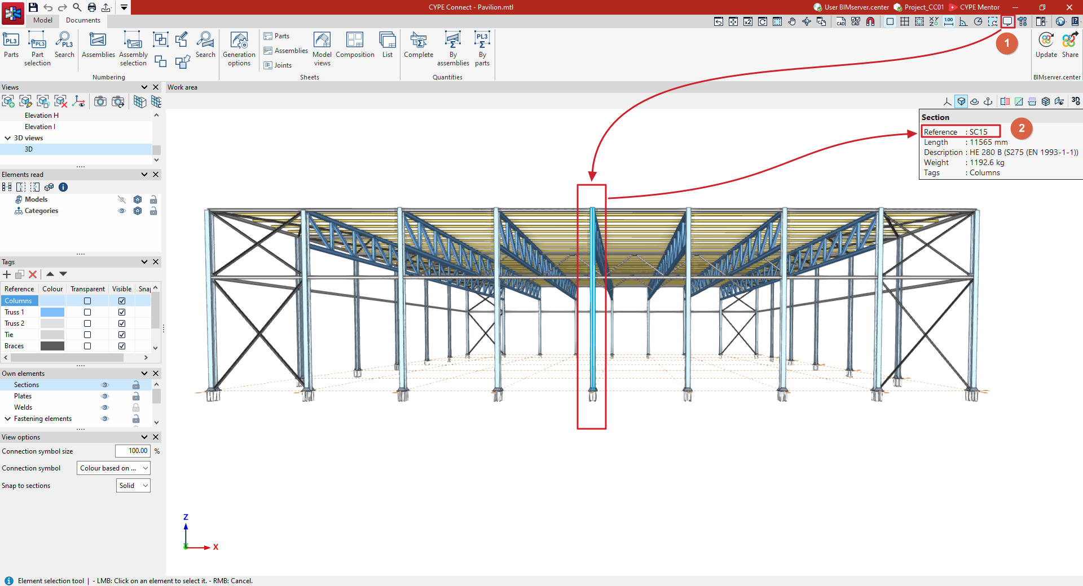Open quantities By parts

482,49
